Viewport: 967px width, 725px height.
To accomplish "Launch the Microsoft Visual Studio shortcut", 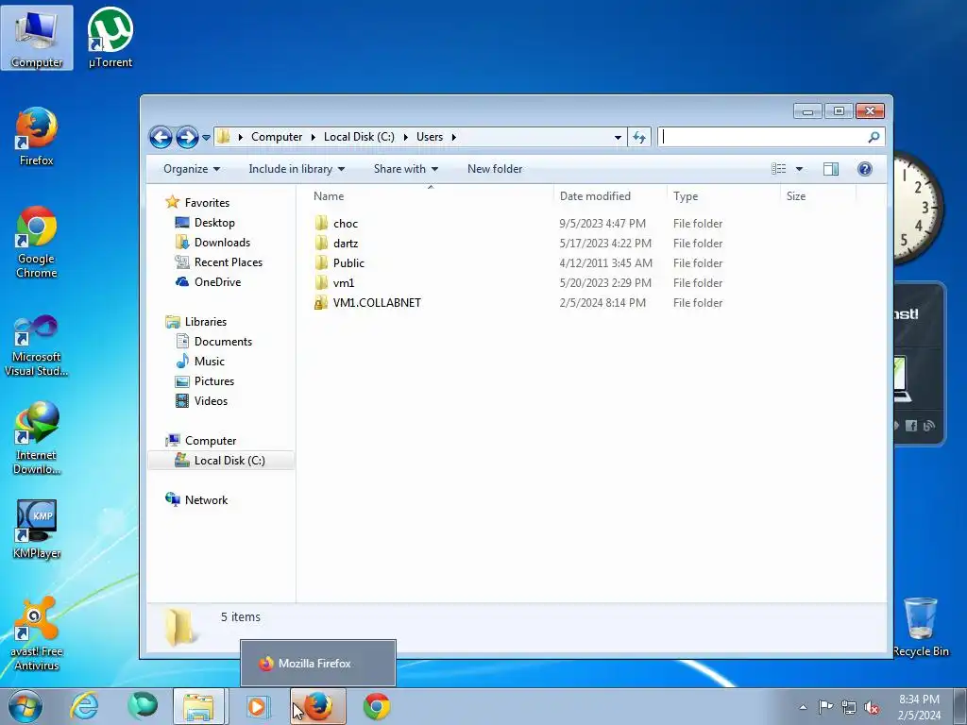I will coord(37,346).
